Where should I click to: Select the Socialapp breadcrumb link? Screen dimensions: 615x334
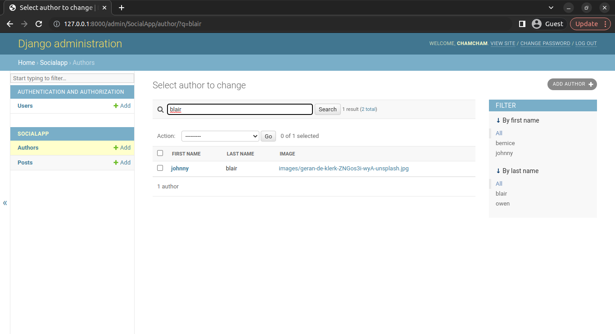pos(54,63)
